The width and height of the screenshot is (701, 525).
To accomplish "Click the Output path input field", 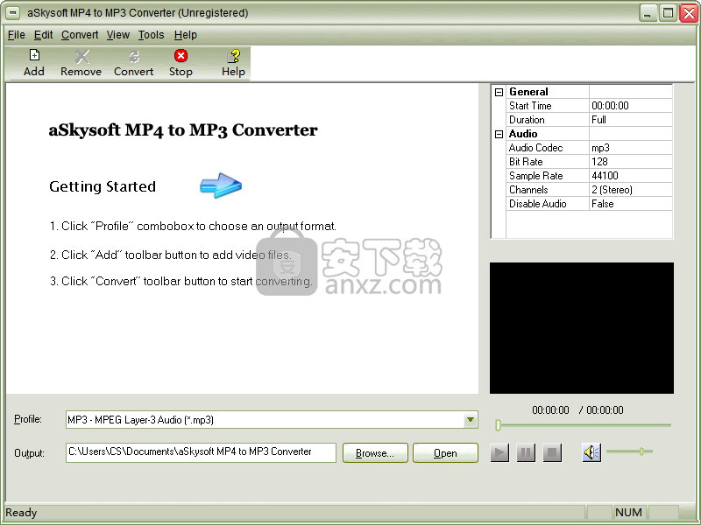I will point(201,452).
